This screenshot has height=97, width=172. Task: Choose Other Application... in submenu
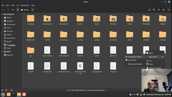pos(135,64)
